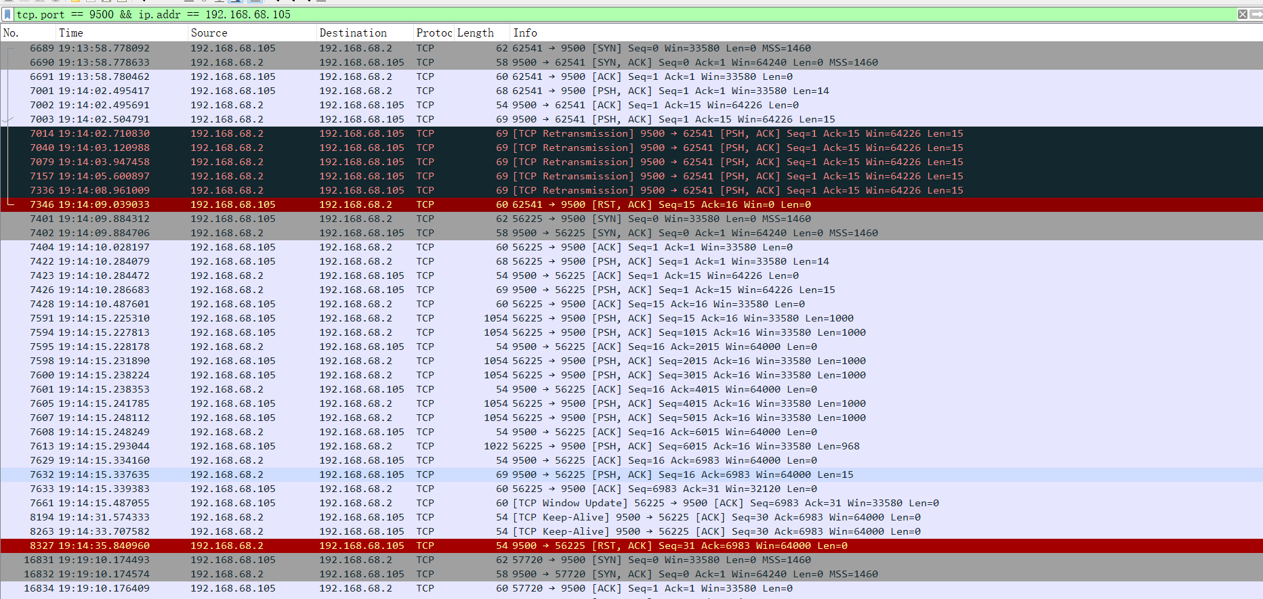Select packet 7629 ACK Ack=6983

[x=631, y=460]
